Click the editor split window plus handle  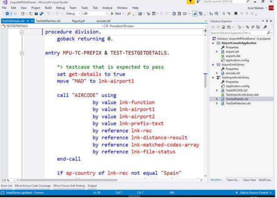(205, 31)
